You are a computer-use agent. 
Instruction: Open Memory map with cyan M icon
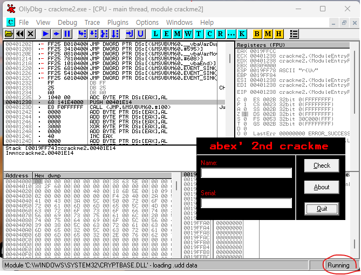[x=178, y=34]
